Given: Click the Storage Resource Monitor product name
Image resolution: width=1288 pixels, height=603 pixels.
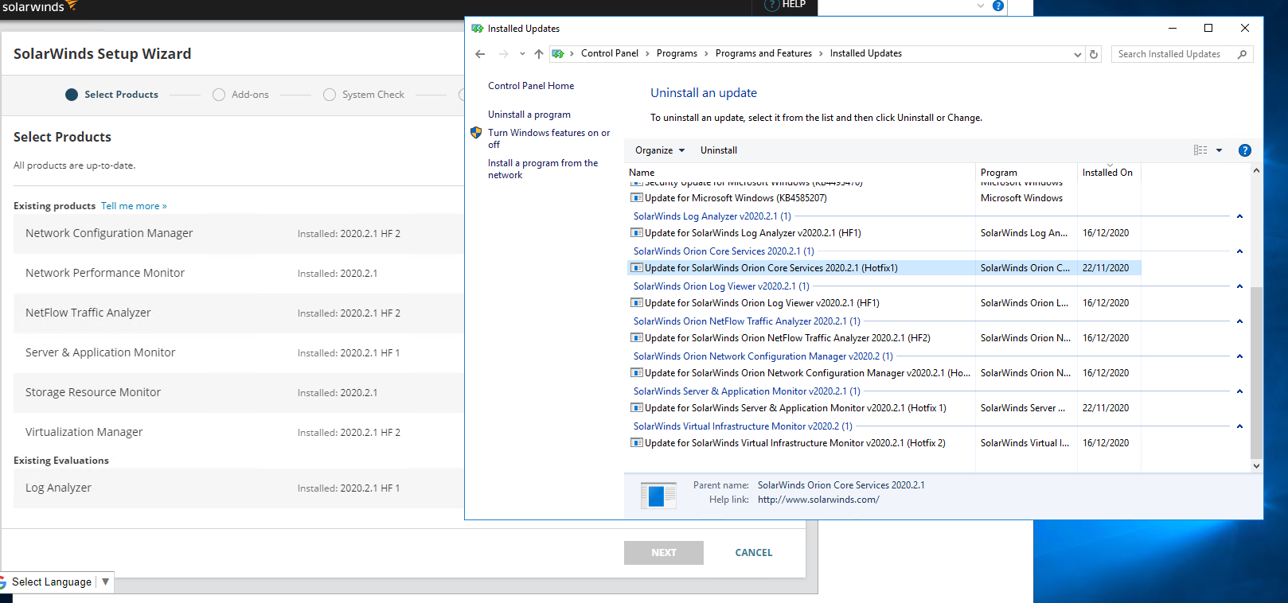Looking at the screenshot, I should 93,392.
